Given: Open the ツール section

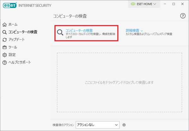Looking at the screenshot, I should (x=13, y=47).
